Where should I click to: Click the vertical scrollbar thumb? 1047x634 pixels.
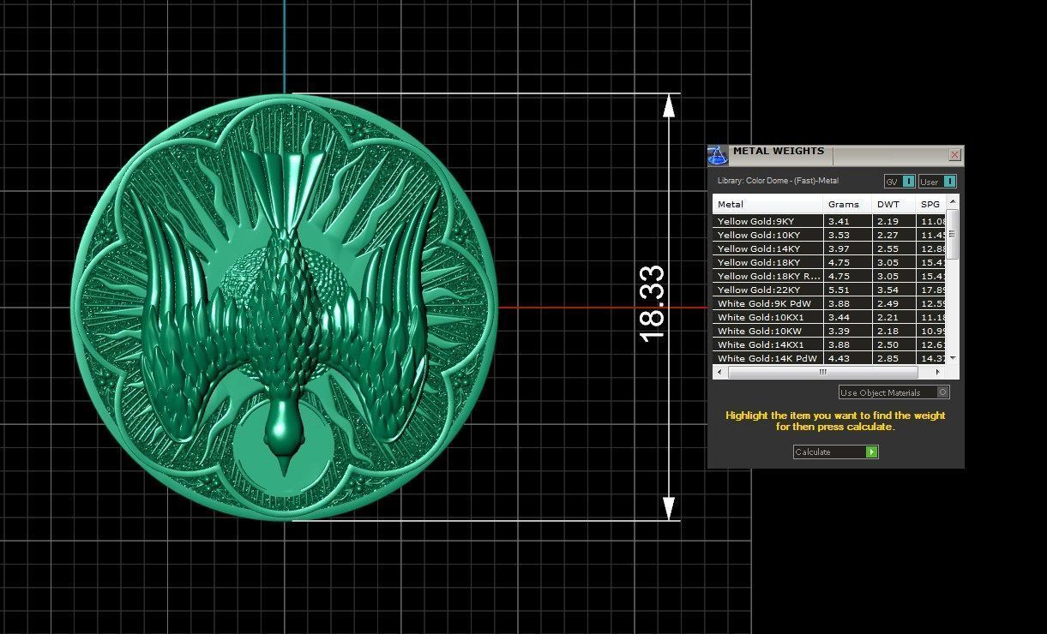[954, 232]
